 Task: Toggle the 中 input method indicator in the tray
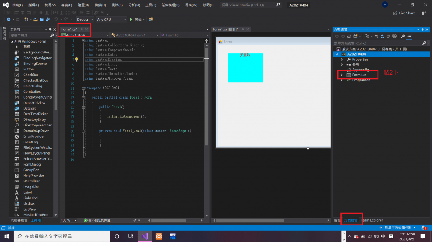[383, 236]
